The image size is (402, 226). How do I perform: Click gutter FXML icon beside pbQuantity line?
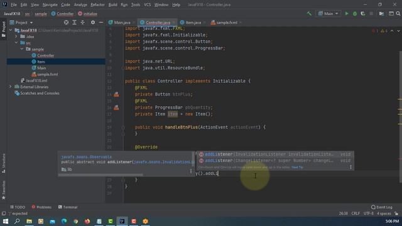pos(116,107)
